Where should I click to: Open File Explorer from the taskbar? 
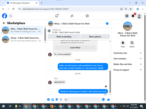click(18, 106)
